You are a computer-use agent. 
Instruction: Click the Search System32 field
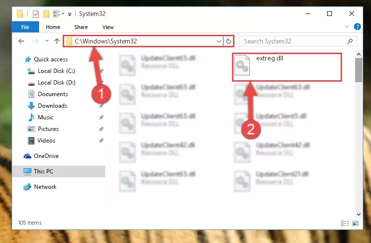(298, 41)
